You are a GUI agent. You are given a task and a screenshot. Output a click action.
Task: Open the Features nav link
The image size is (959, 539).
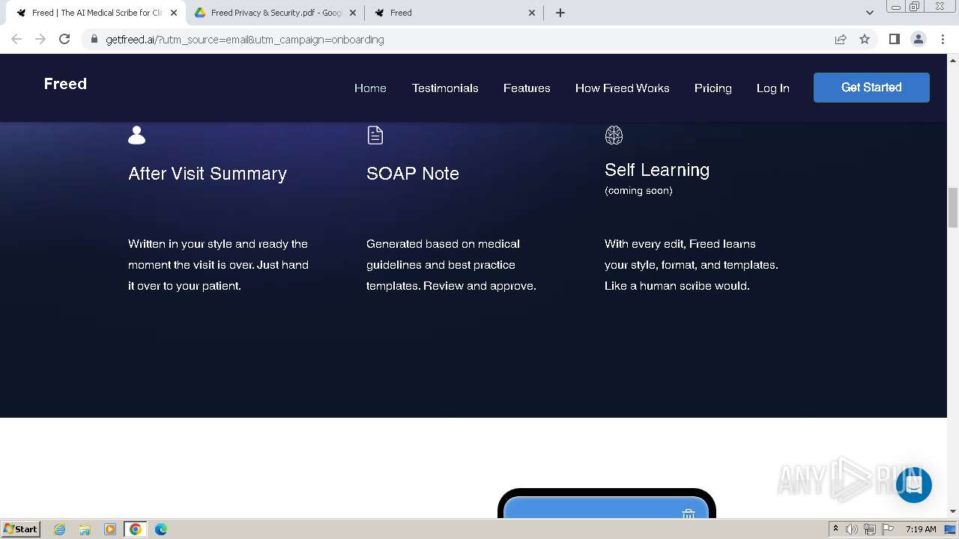pyautogui.click(x=527, y=88)
